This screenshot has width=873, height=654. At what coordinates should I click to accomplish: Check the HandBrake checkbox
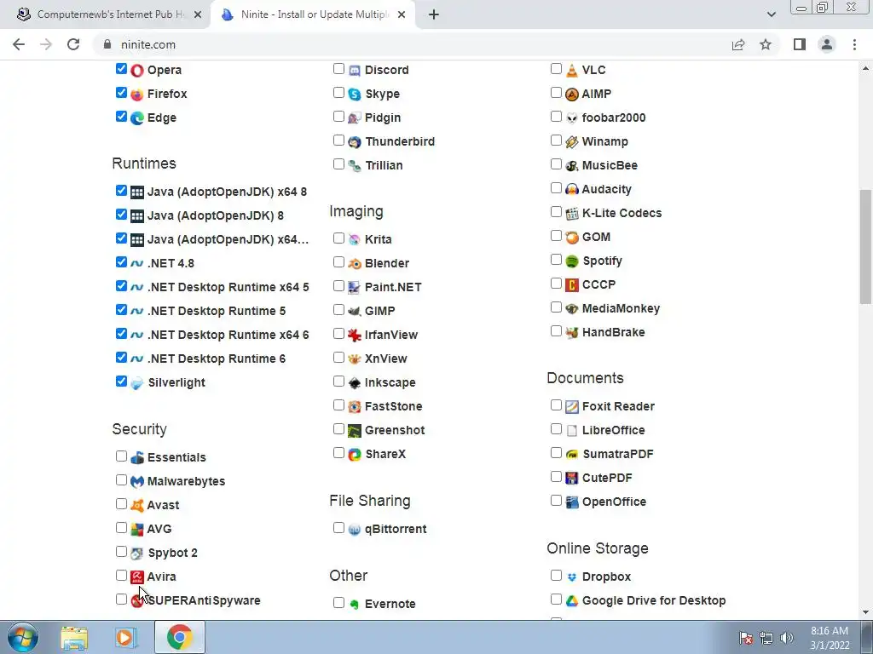pos(556,331)
